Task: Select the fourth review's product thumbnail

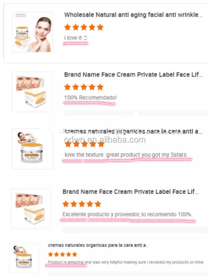Action: [31, 208]
